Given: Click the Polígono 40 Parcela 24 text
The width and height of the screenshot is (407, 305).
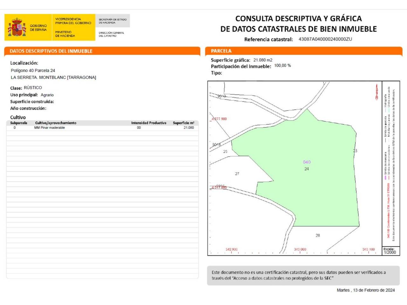Looking at the screenshot, I should 33,71.
